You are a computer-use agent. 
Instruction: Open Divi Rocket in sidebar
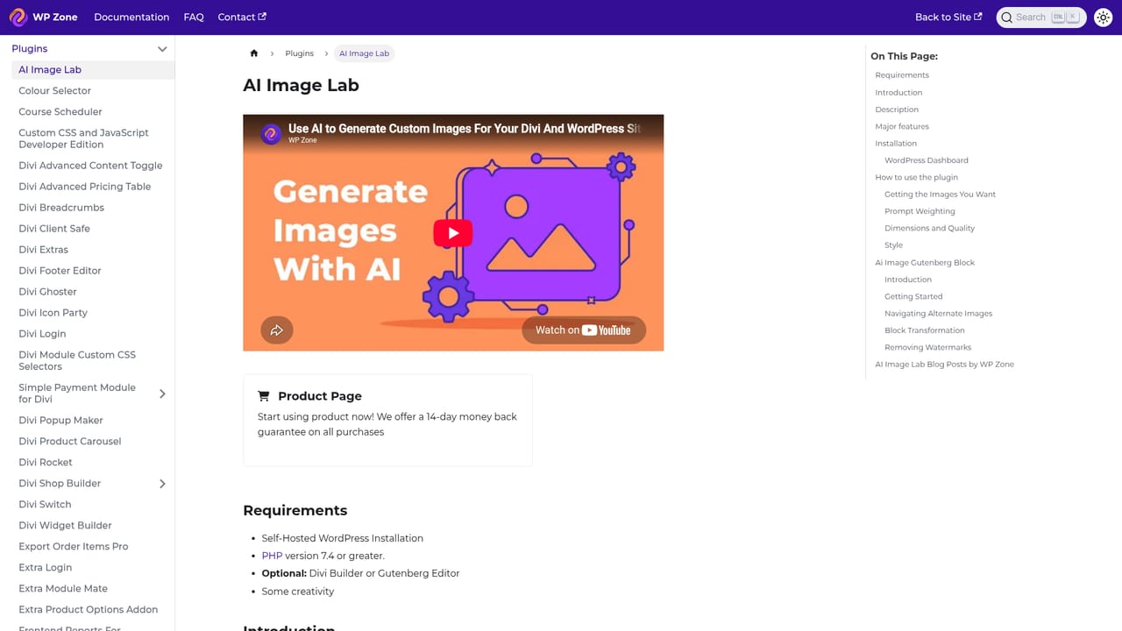46,463
